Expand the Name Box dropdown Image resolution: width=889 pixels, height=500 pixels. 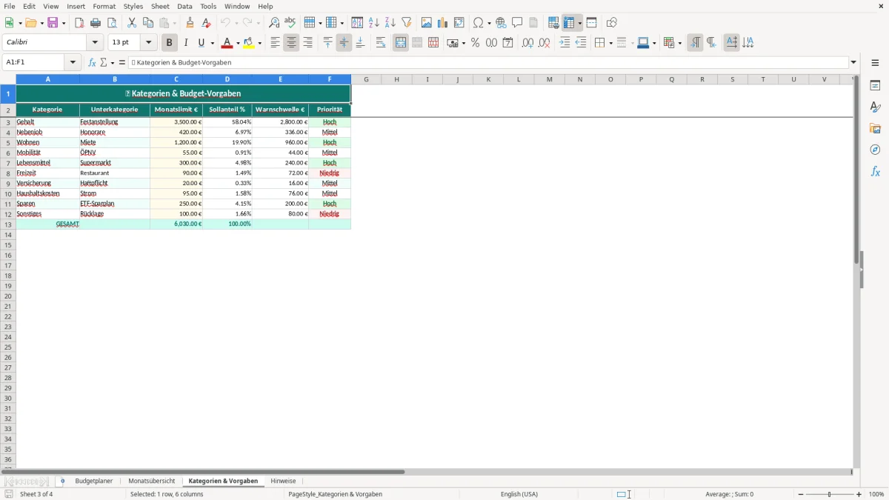pos(73,62)
